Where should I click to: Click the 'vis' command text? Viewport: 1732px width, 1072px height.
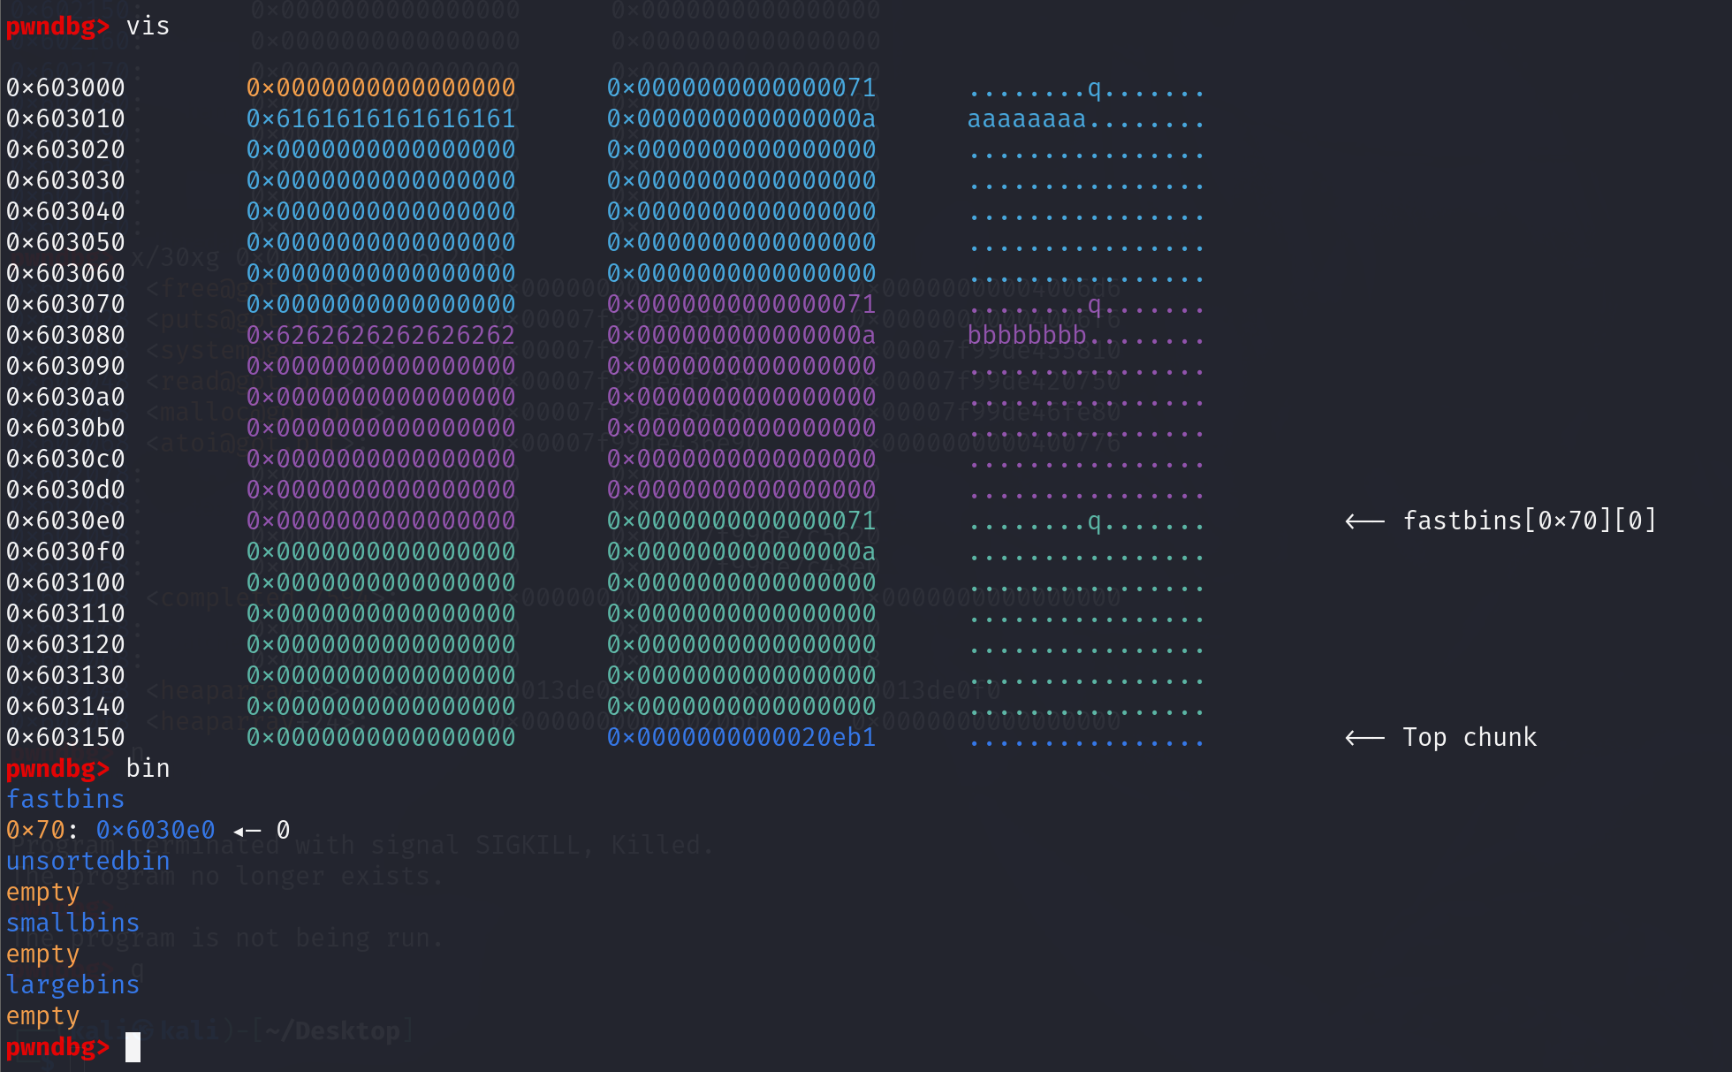pyautogui.click(x=148, y=26)
